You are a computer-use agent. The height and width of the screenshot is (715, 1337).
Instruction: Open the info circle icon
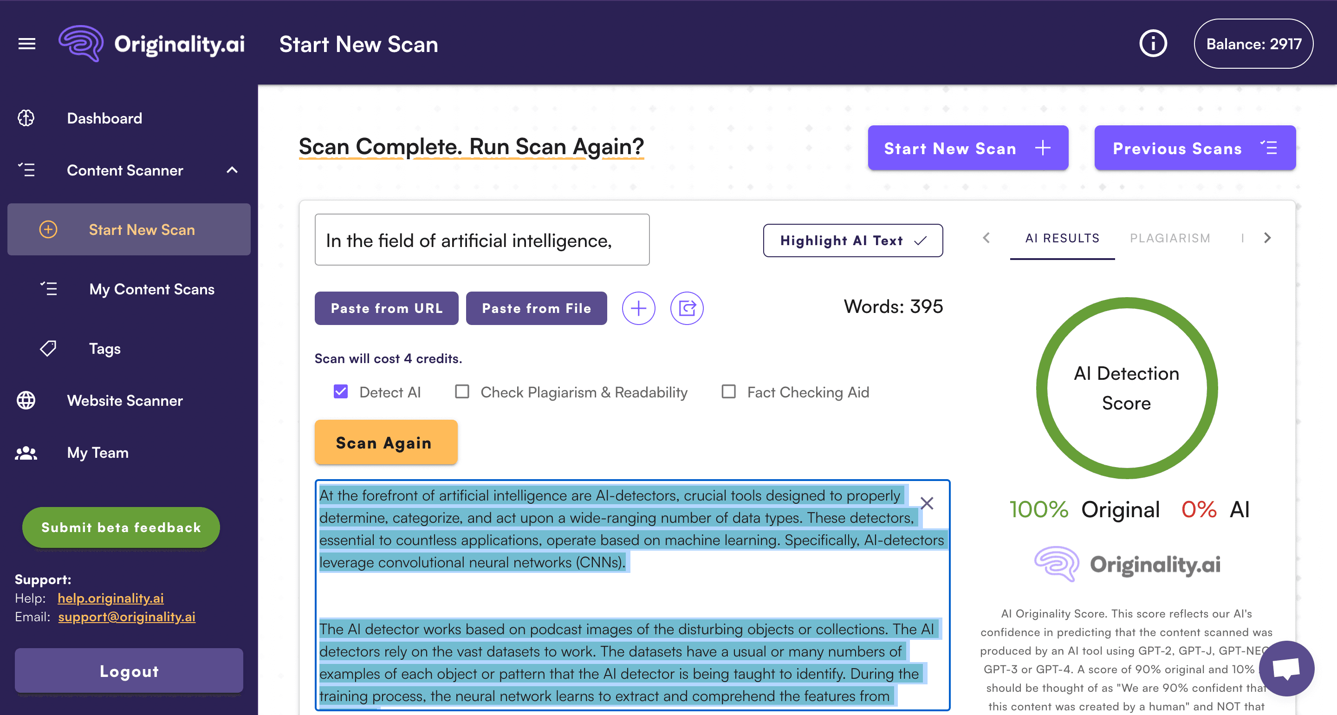point(1153,44)
